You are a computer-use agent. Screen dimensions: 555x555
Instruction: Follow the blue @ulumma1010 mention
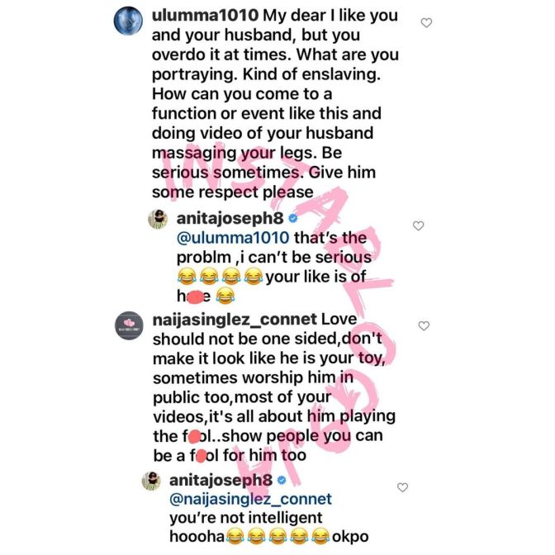pyautogui.click(x=233, y=238)
